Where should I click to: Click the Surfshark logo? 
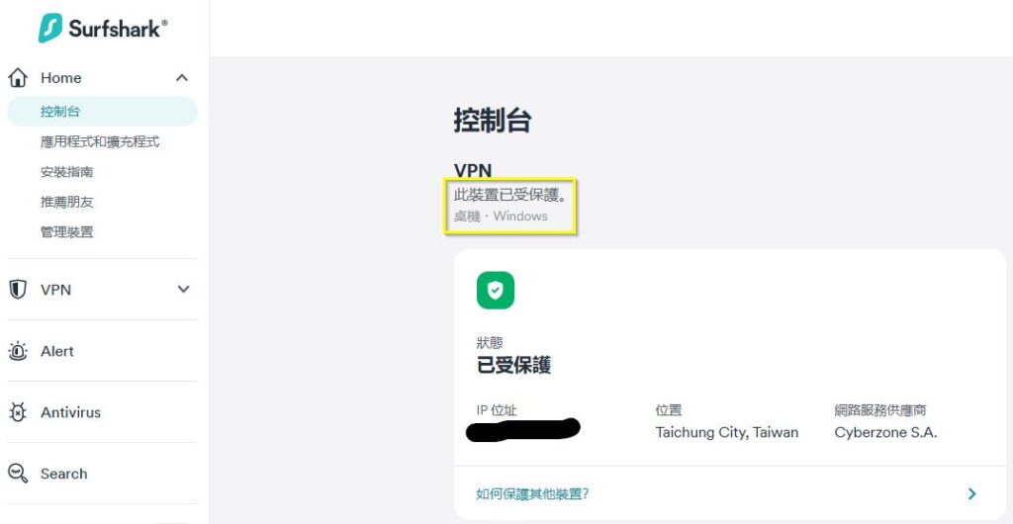click(x=103, y=29)
